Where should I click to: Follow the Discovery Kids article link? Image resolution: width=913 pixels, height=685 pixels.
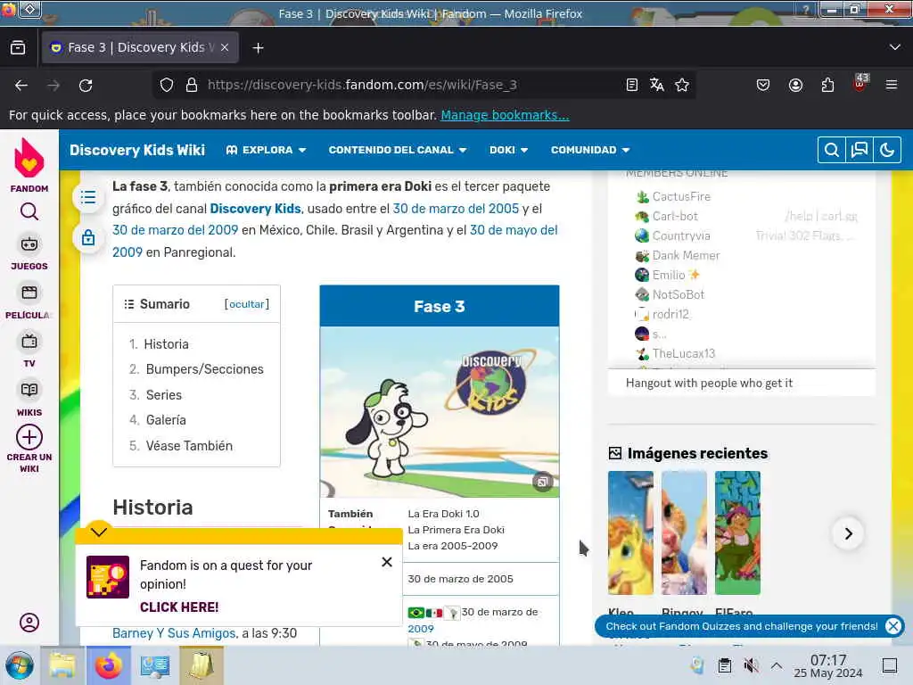pos(255,209)
